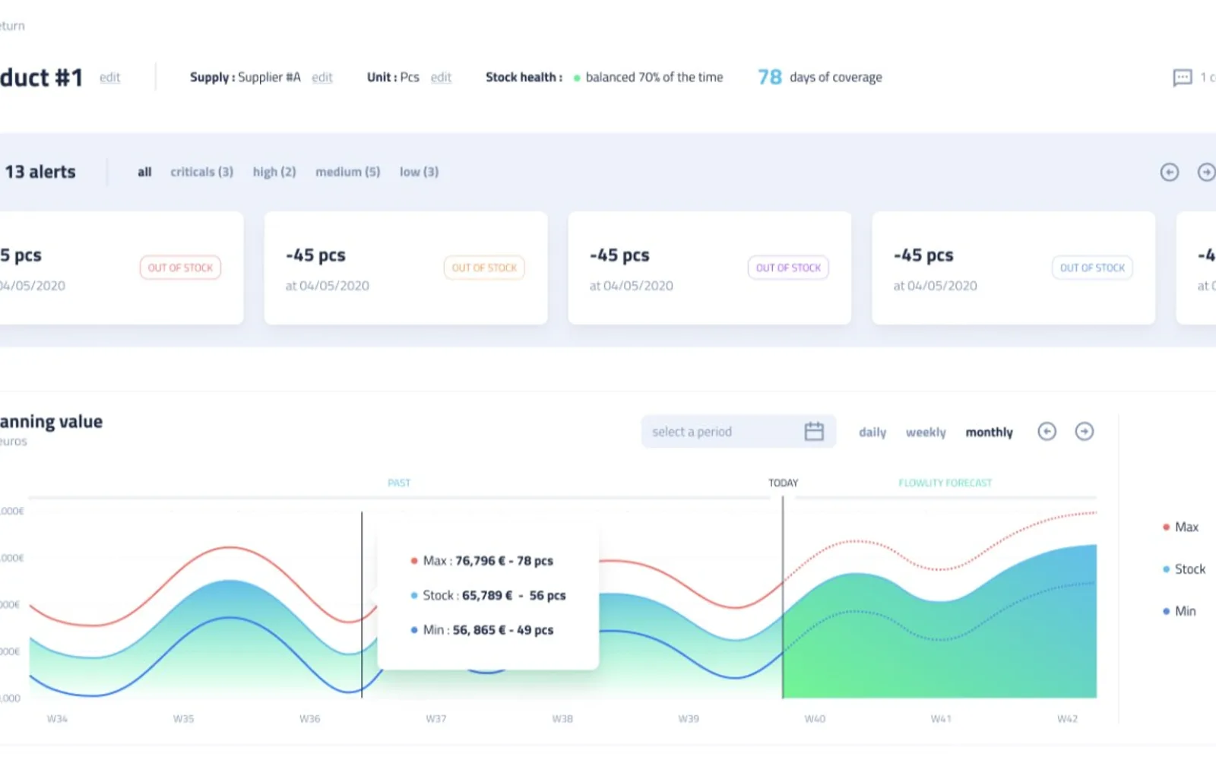This screenshot has width=1216, height=760.
Task: Open the comments speech bubble icon
Action: [x=1183, y=78]
